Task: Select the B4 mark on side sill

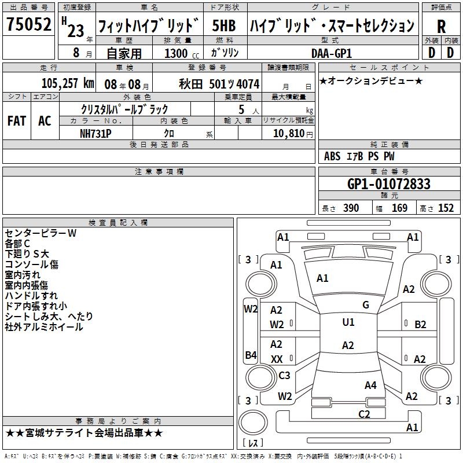Action: (x=251, y=355)
